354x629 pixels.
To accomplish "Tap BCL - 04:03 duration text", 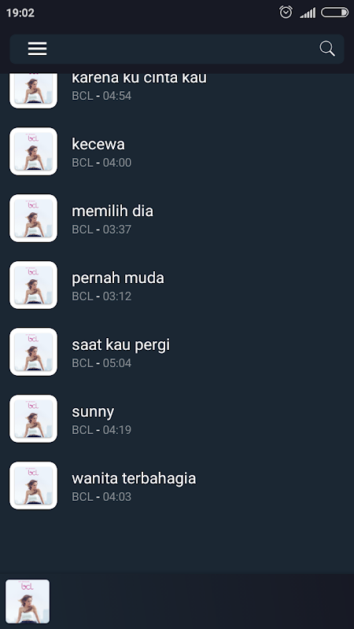I will point(101,497).
